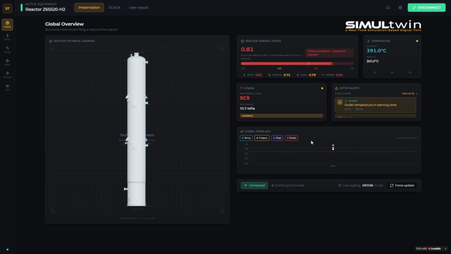Switch to the User Inputs tab
Image resolution: width=451 pixels, height=254 pixels.
click(x=138, y=7)
